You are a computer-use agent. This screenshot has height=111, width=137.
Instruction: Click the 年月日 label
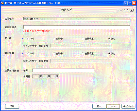[x=27, y=77]
